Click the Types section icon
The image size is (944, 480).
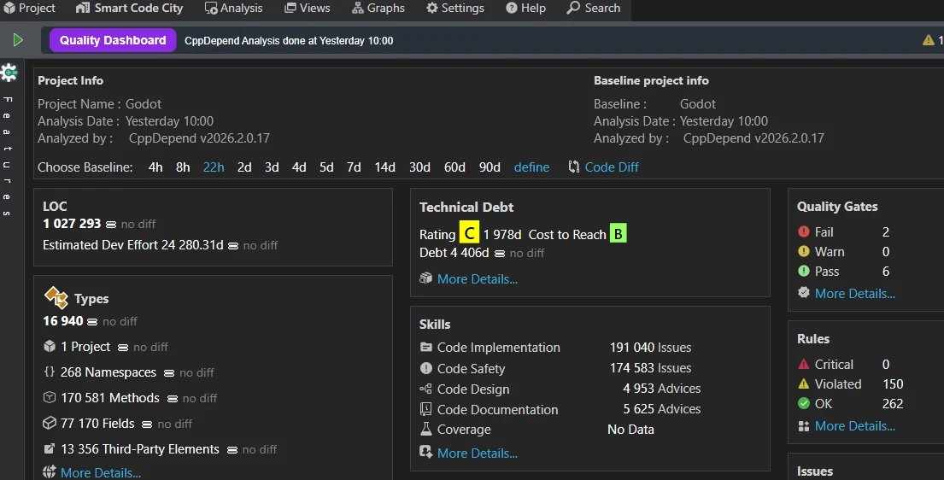pos(56,298)
